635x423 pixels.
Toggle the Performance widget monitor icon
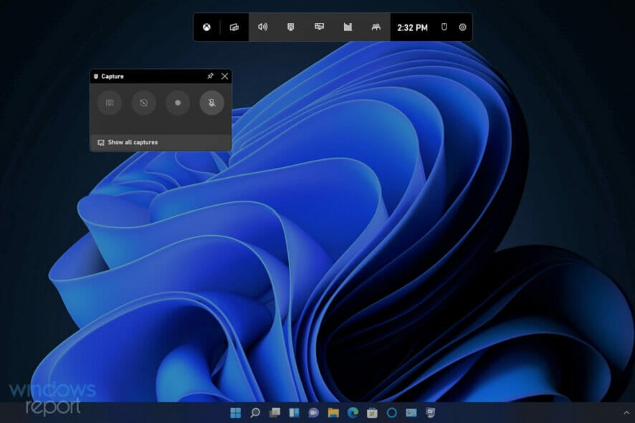(x=319, y=27)
